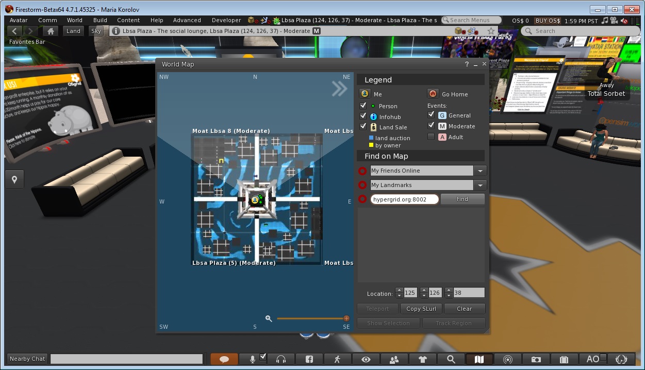Toggle the checkbox next to the microphone button
This screenshot has width=645, height=370.
[263, 357]
